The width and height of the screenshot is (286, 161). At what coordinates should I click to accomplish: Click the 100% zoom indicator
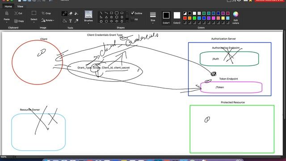(x=3, y=157)
